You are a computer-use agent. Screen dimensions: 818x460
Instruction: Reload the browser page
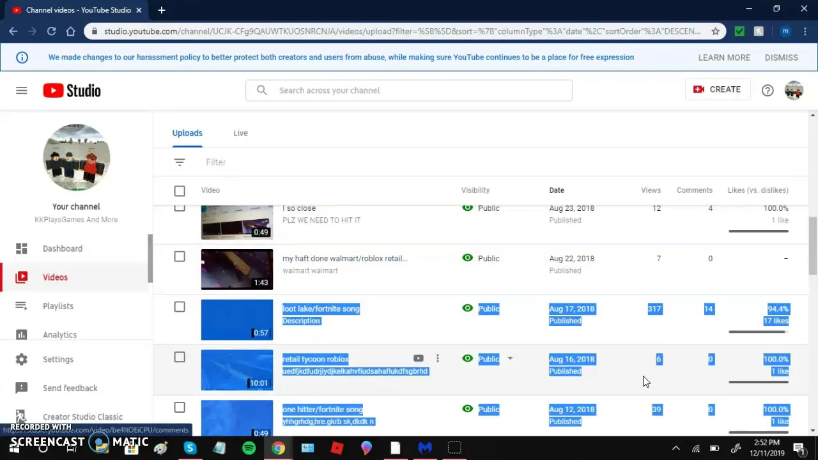pyautogui.click(x=51, y=31)
